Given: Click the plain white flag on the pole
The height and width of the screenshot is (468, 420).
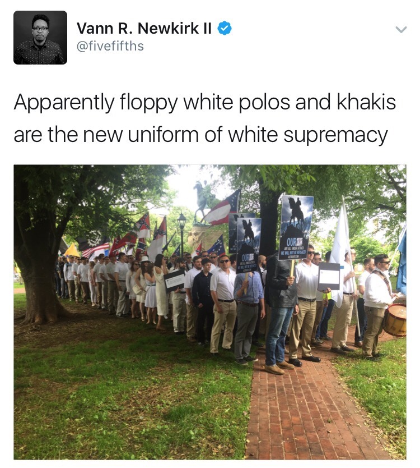Looking at the screenshot, I should point(340,247).
